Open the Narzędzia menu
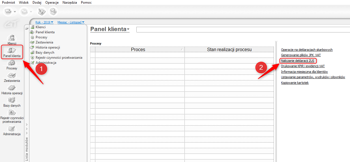Viewport: 350px width, 162px height. 70,2
